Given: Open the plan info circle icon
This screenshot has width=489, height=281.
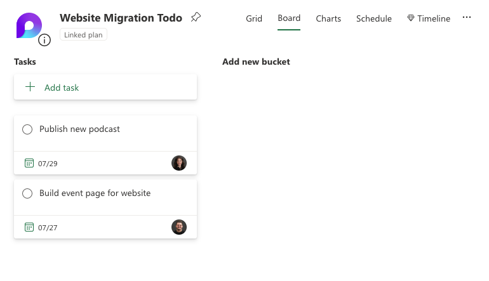Looking at the screenshot, I should pyautogui.click(x=44, y=40).
